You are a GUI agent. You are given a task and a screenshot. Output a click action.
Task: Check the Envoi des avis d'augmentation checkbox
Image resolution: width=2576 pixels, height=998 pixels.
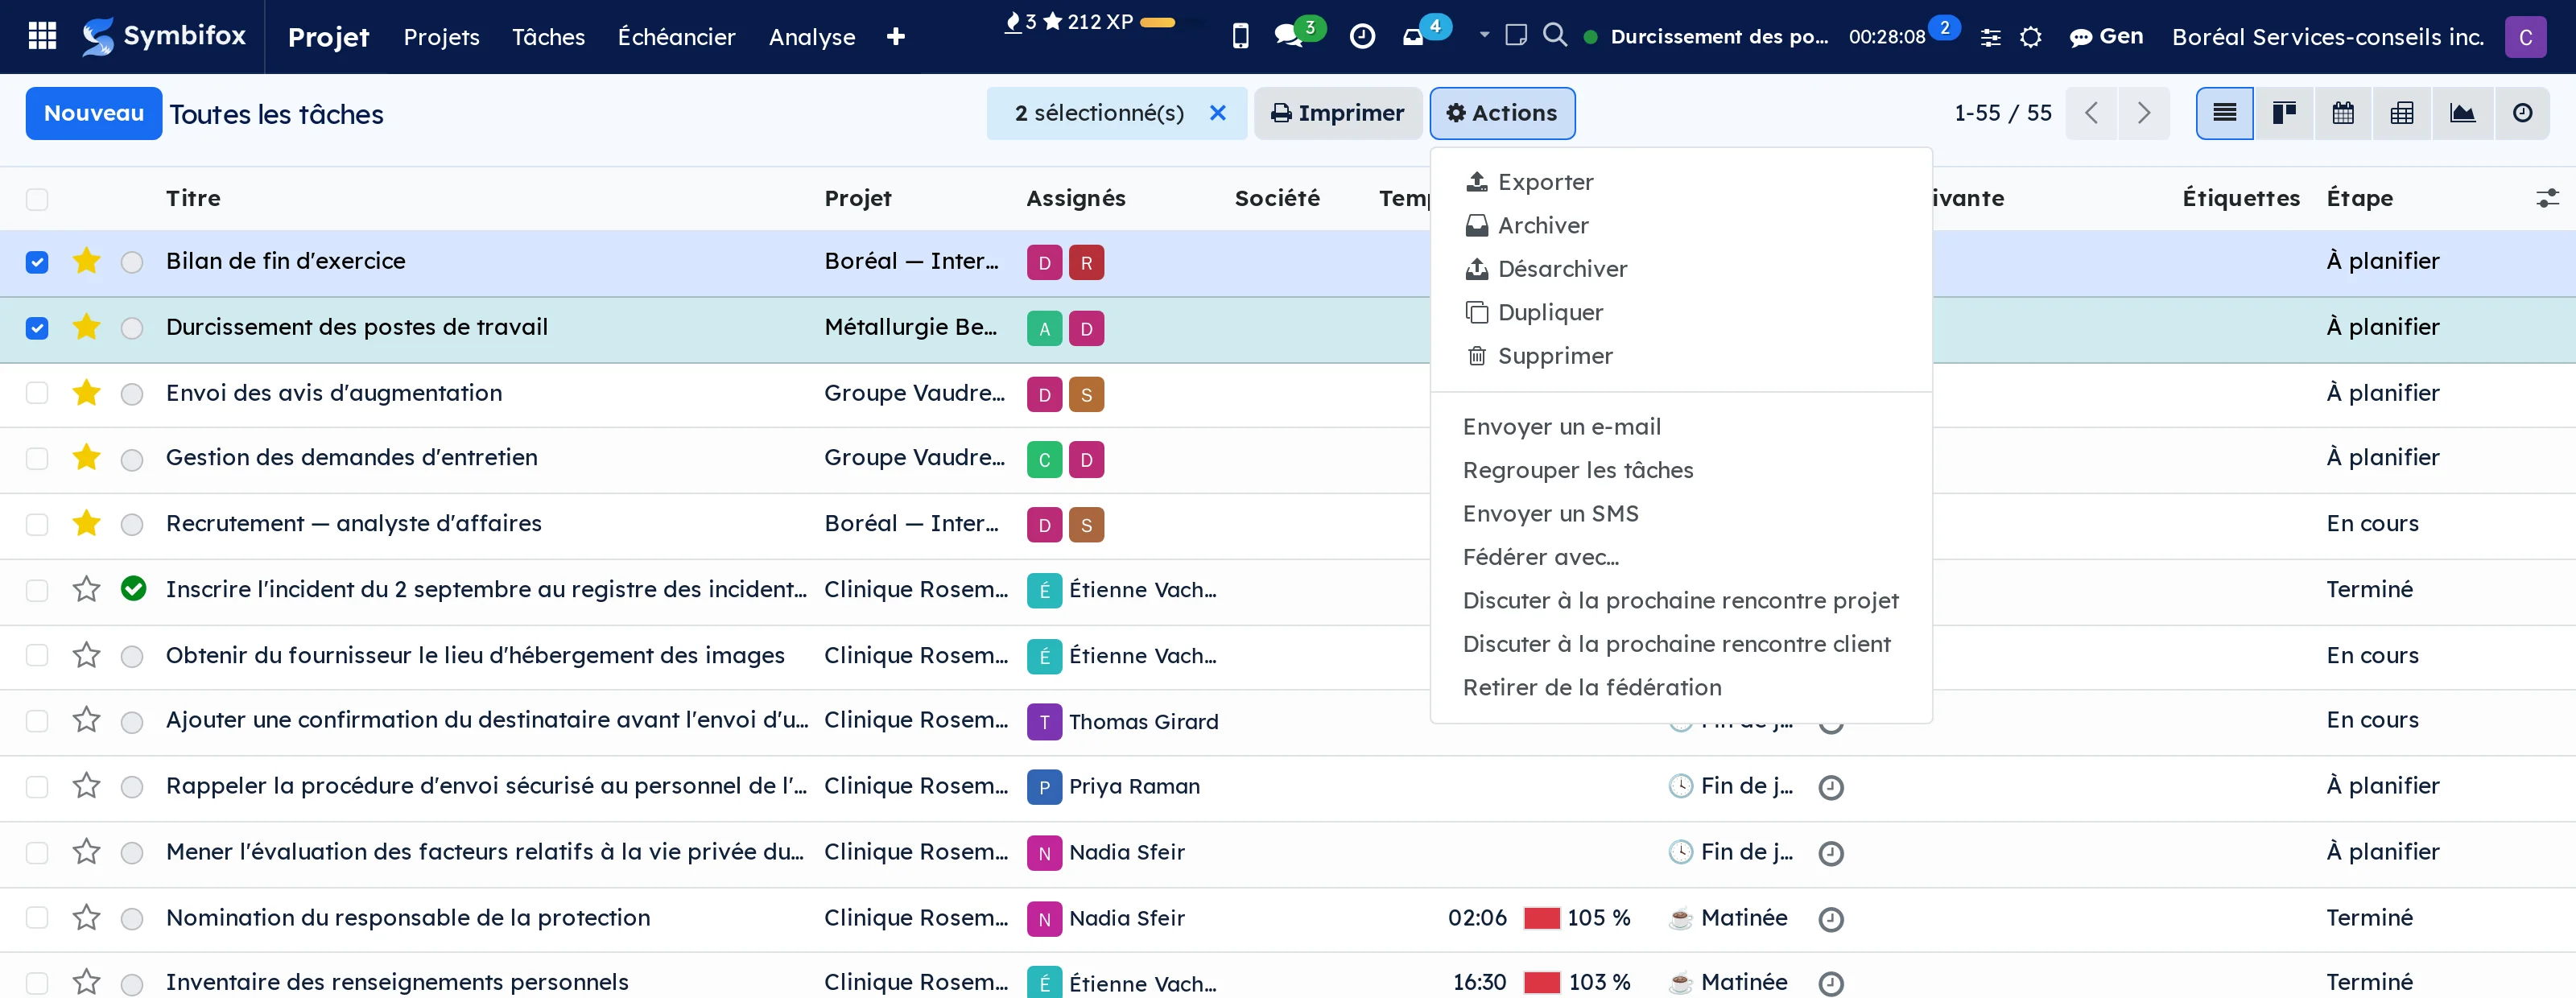(37, 393)
